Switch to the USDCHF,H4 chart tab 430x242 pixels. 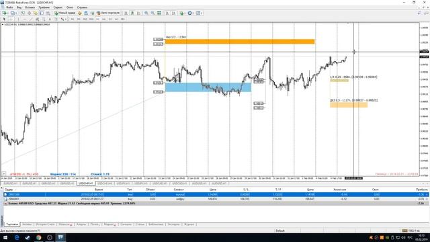105,184
